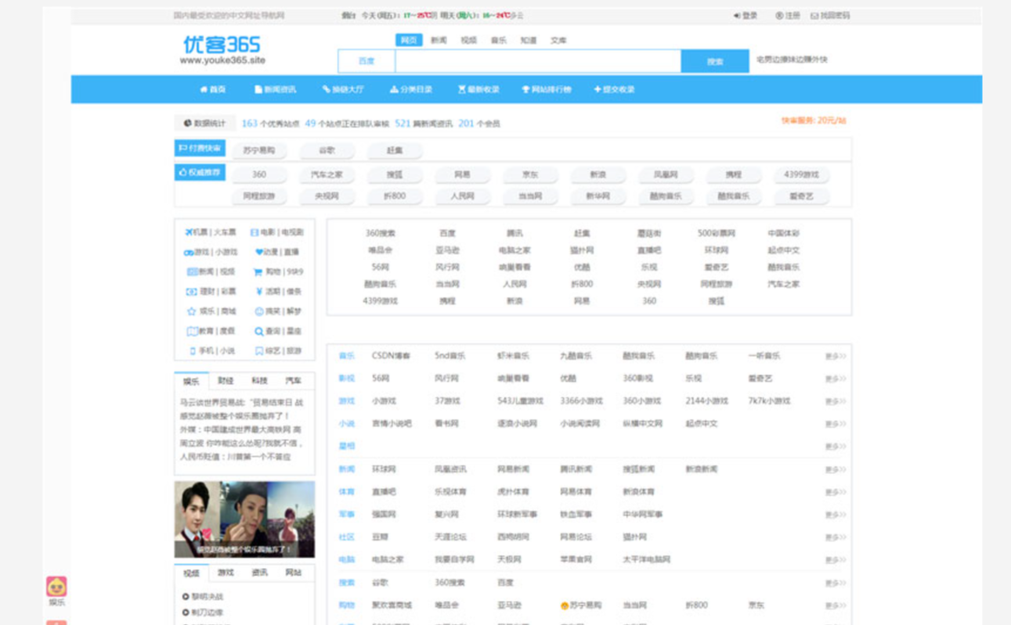Image resolution: width=1011 pixels, height=625 pixels.
Task: Click the bookmark icon beside 综艺 | 旅游
Action: [x=259, y=351]
